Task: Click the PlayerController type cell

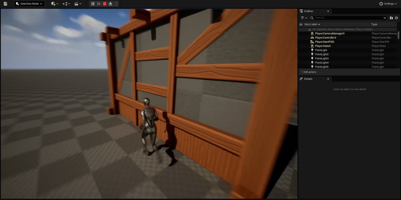Action: pos(381,38)
